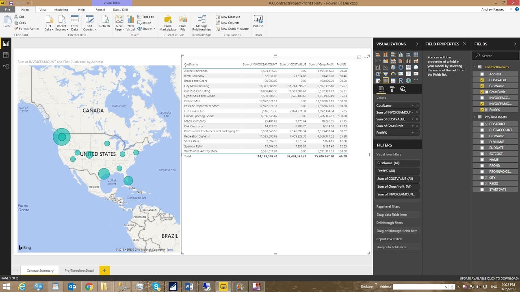Click New Column button

point(227,23)
